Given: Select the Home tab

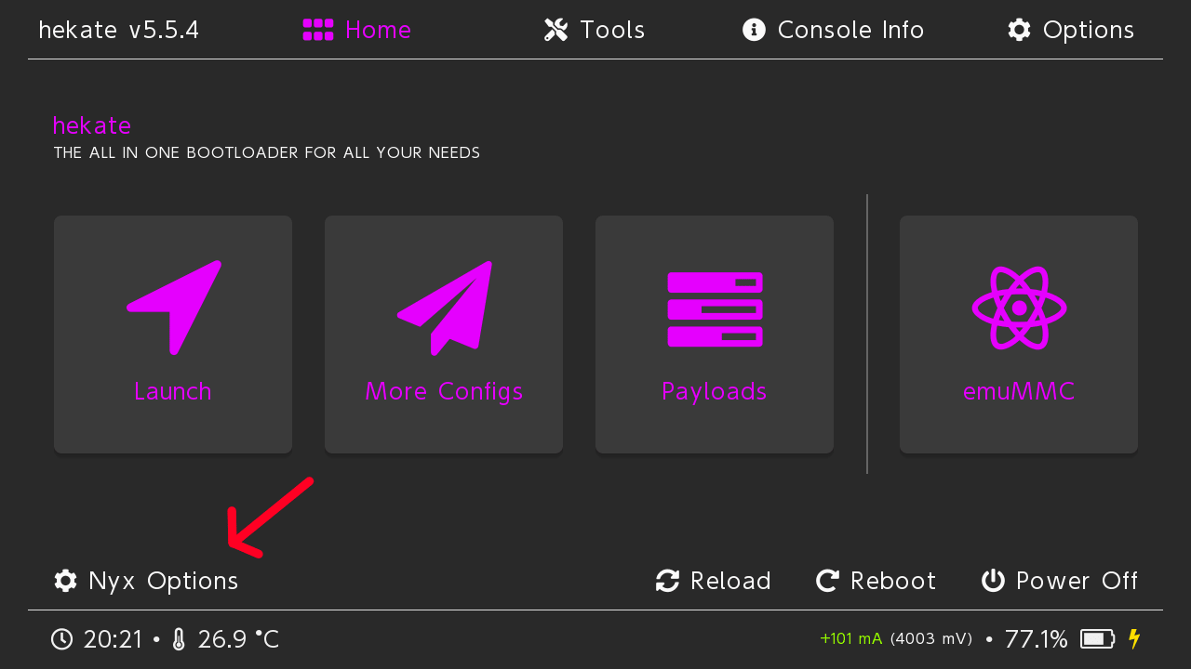Looking at the screenshot, I should (357, 30).
